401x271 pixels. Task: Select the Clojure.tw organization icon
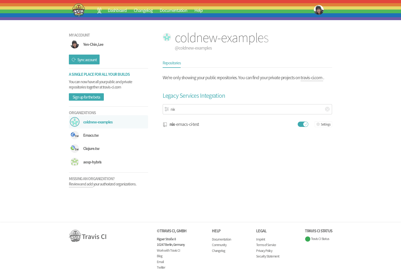pos(75,148)
